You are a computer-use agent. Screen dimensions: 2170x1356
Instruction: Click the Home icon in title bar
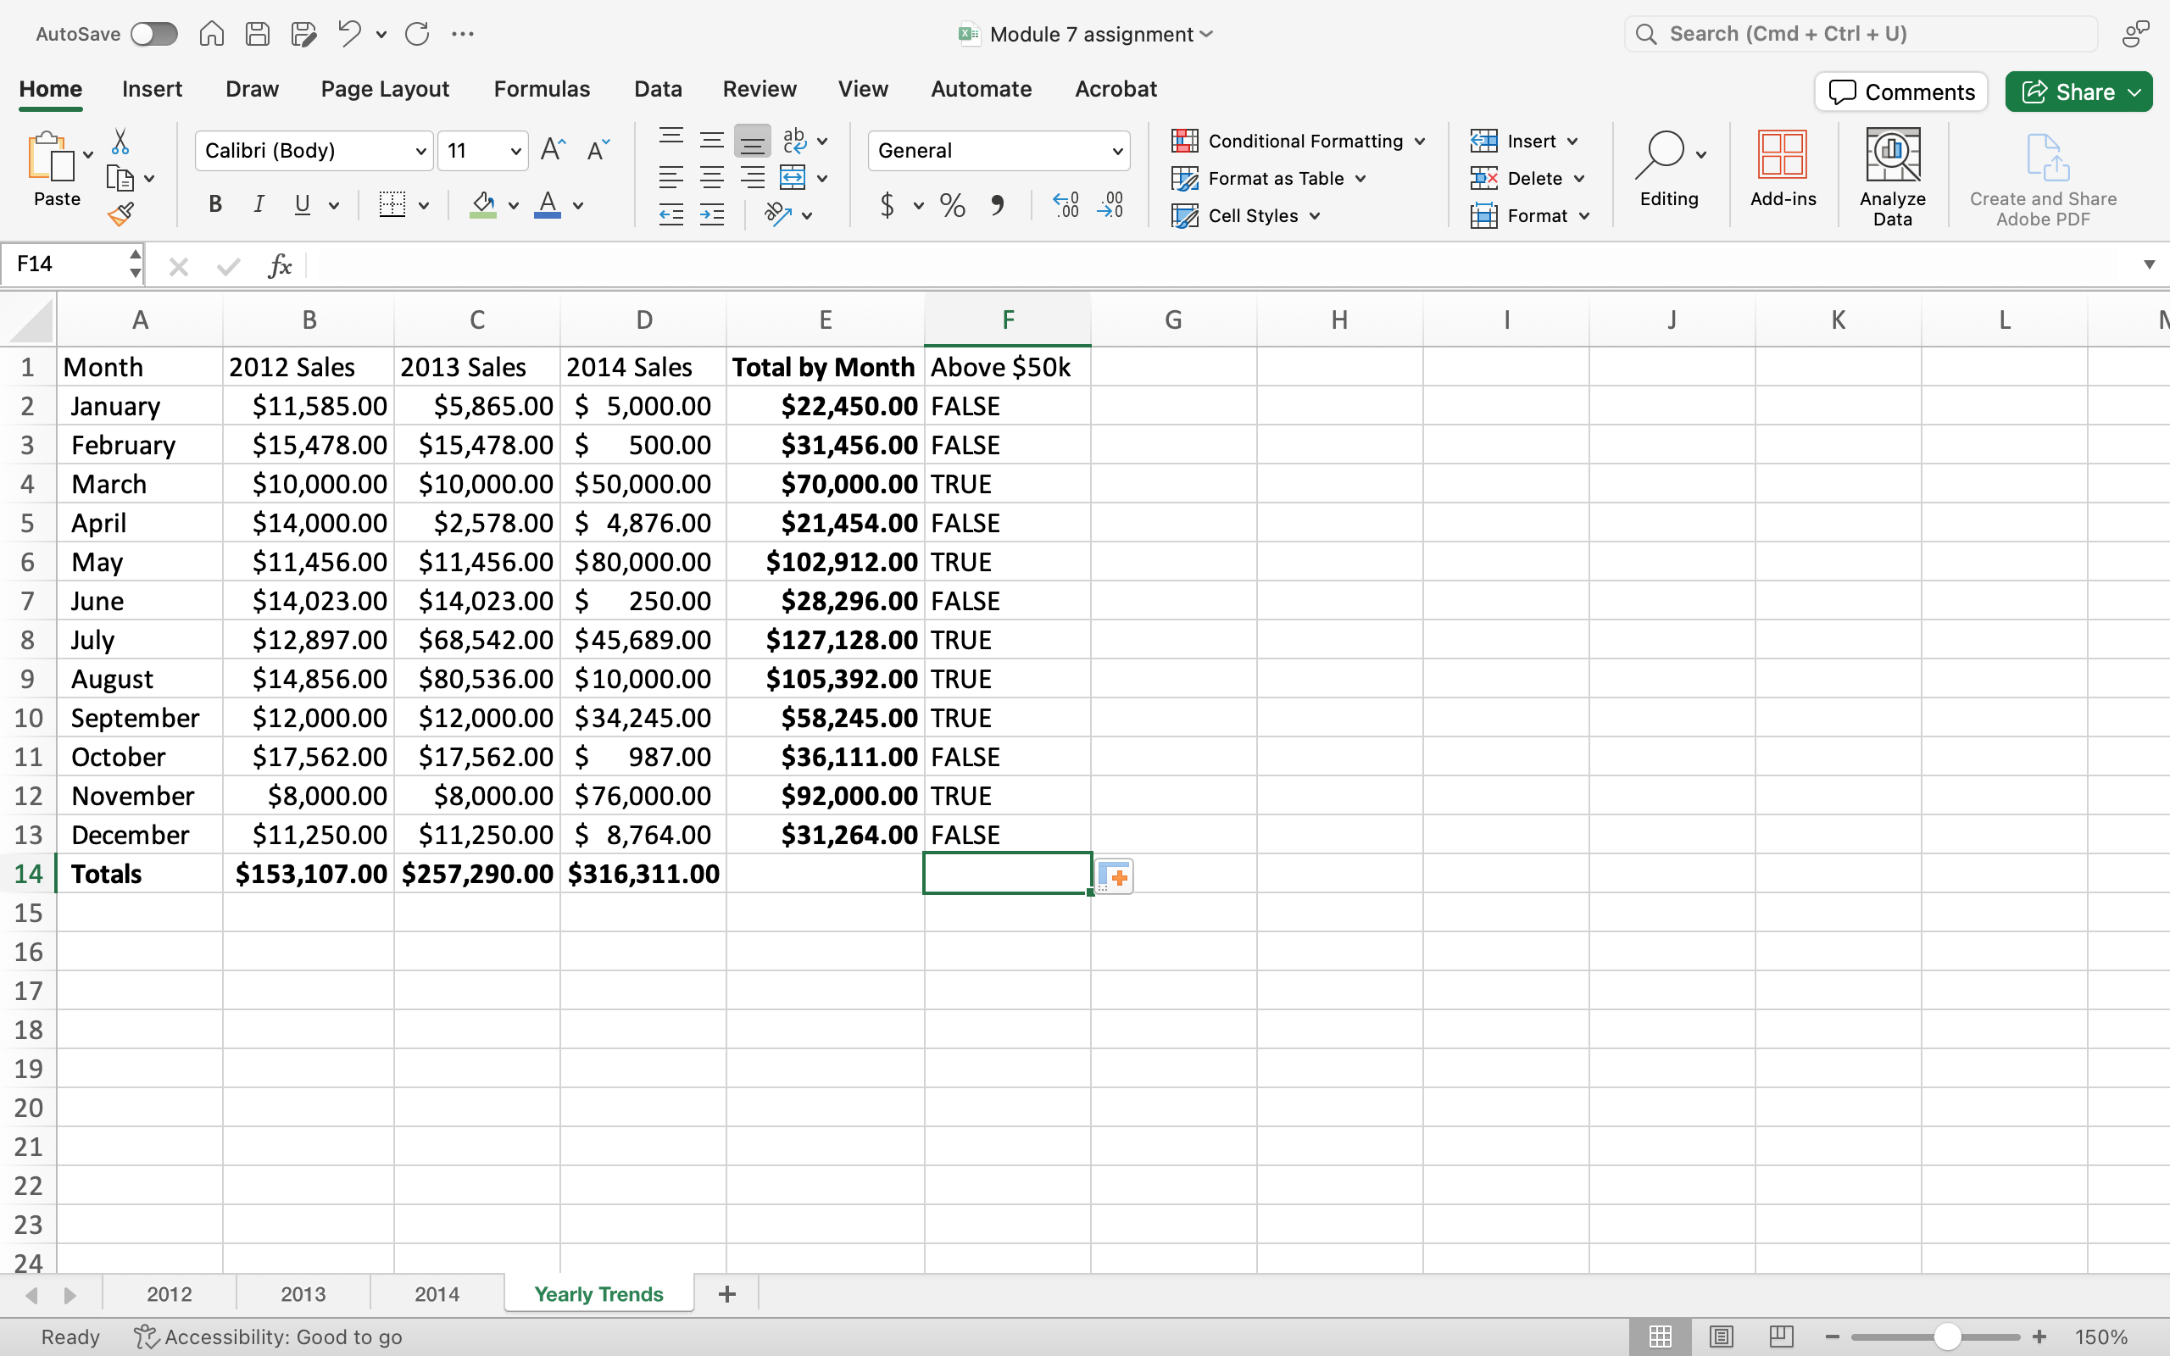point(212,34)
